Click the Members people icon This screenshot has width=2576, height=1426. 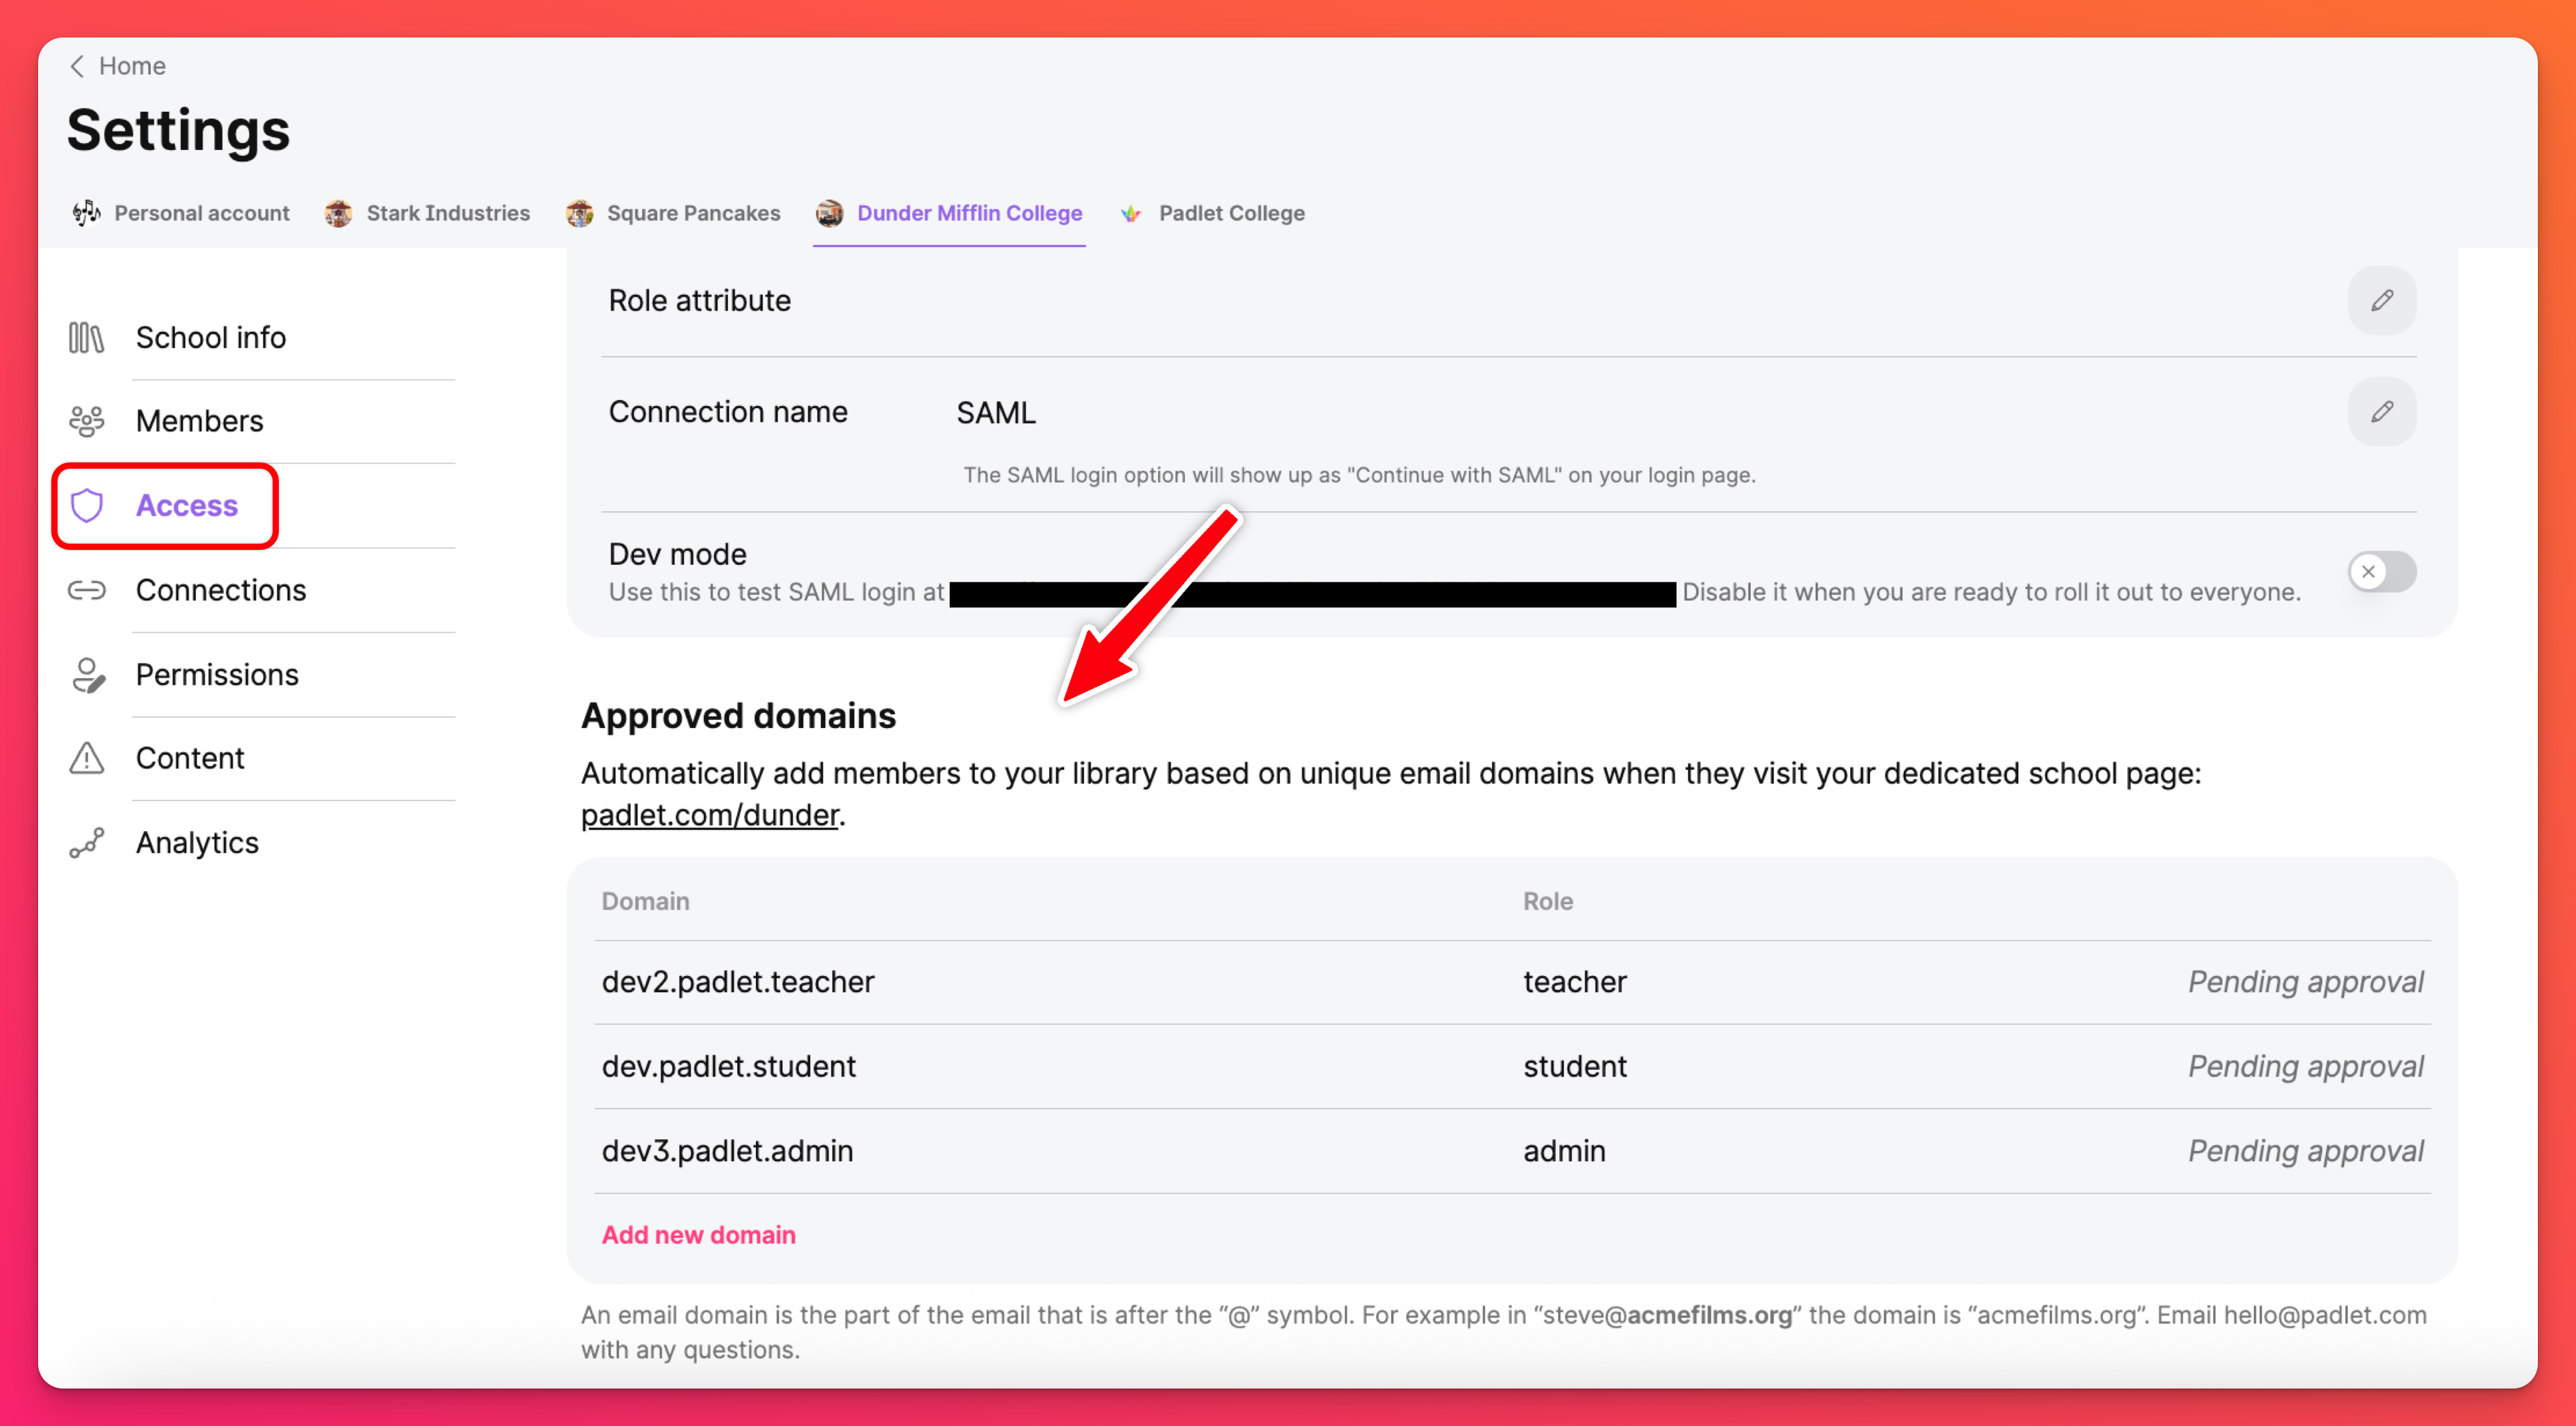pos(87,422)
